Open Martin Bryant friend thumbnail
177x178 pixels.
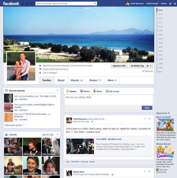click(32, 147)
